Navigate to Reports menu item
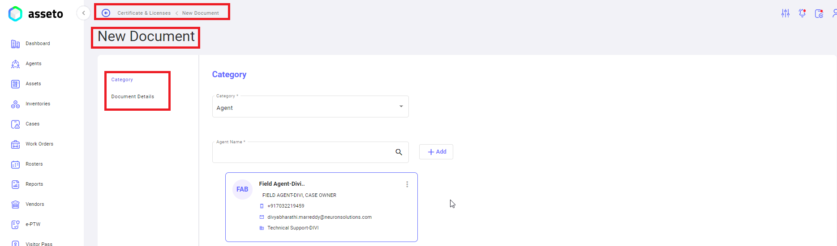This screenshot has width=837, height=246. point(34,184)
